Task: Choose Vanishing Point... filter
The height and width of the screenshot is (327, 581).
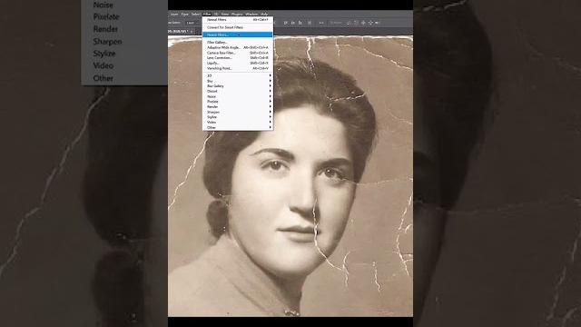Action: (x=238, y=68)
